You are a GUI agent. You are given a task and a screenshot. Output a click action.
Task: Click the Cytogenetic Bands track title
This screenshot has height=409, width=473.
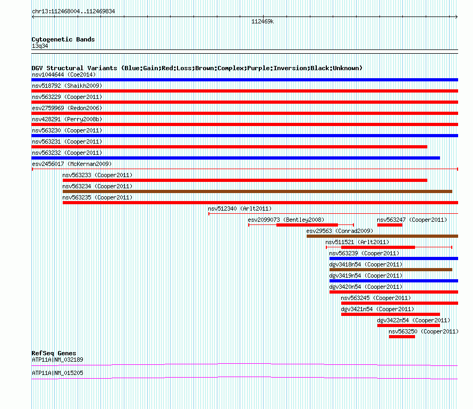tap(63, 39)
